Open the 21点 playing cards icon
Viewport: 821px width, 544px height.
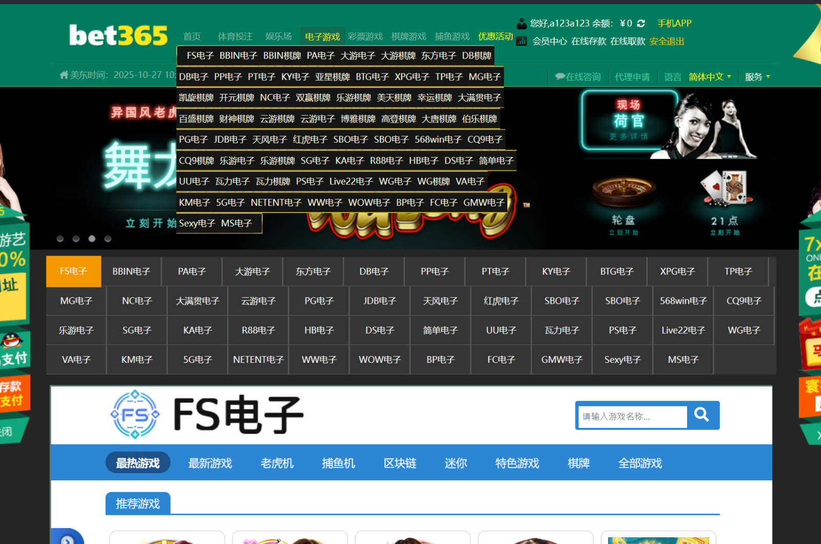725,189
